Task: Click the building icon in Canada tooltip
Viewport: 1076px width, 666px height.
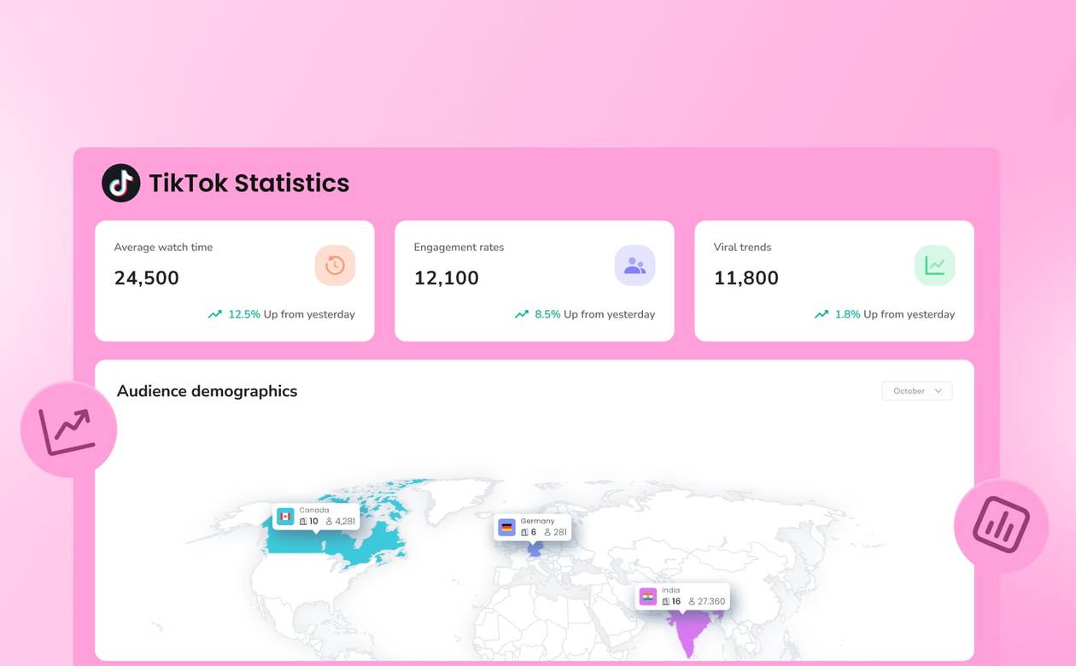Action: (303, 522)
